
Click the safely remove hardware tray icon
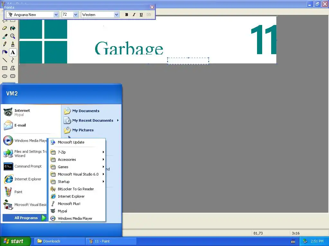(x=305, y=241)
